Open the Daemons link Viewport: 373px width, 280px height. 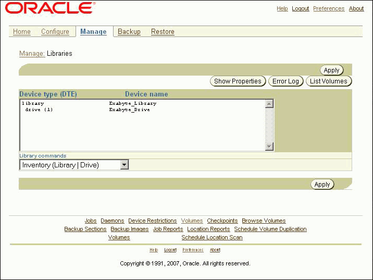(113, 221)
